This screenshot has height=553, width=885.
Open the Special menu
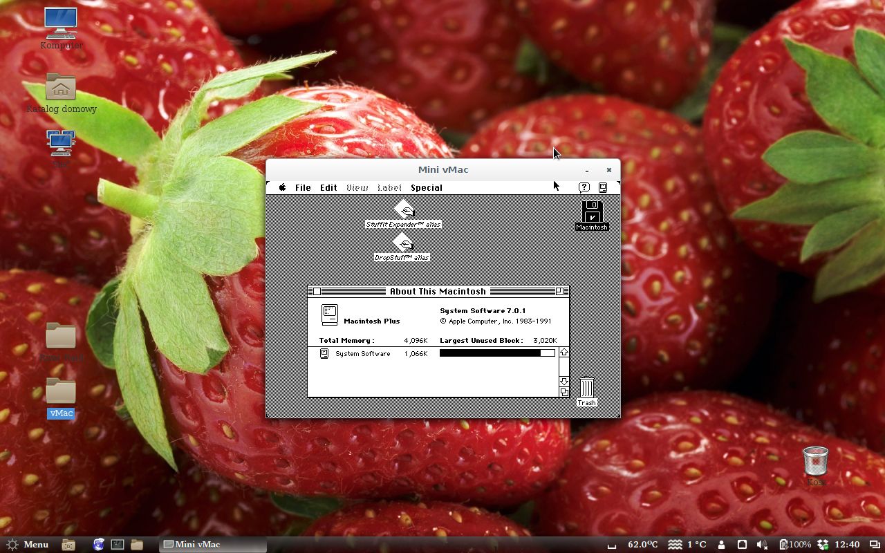click(427, 187)
